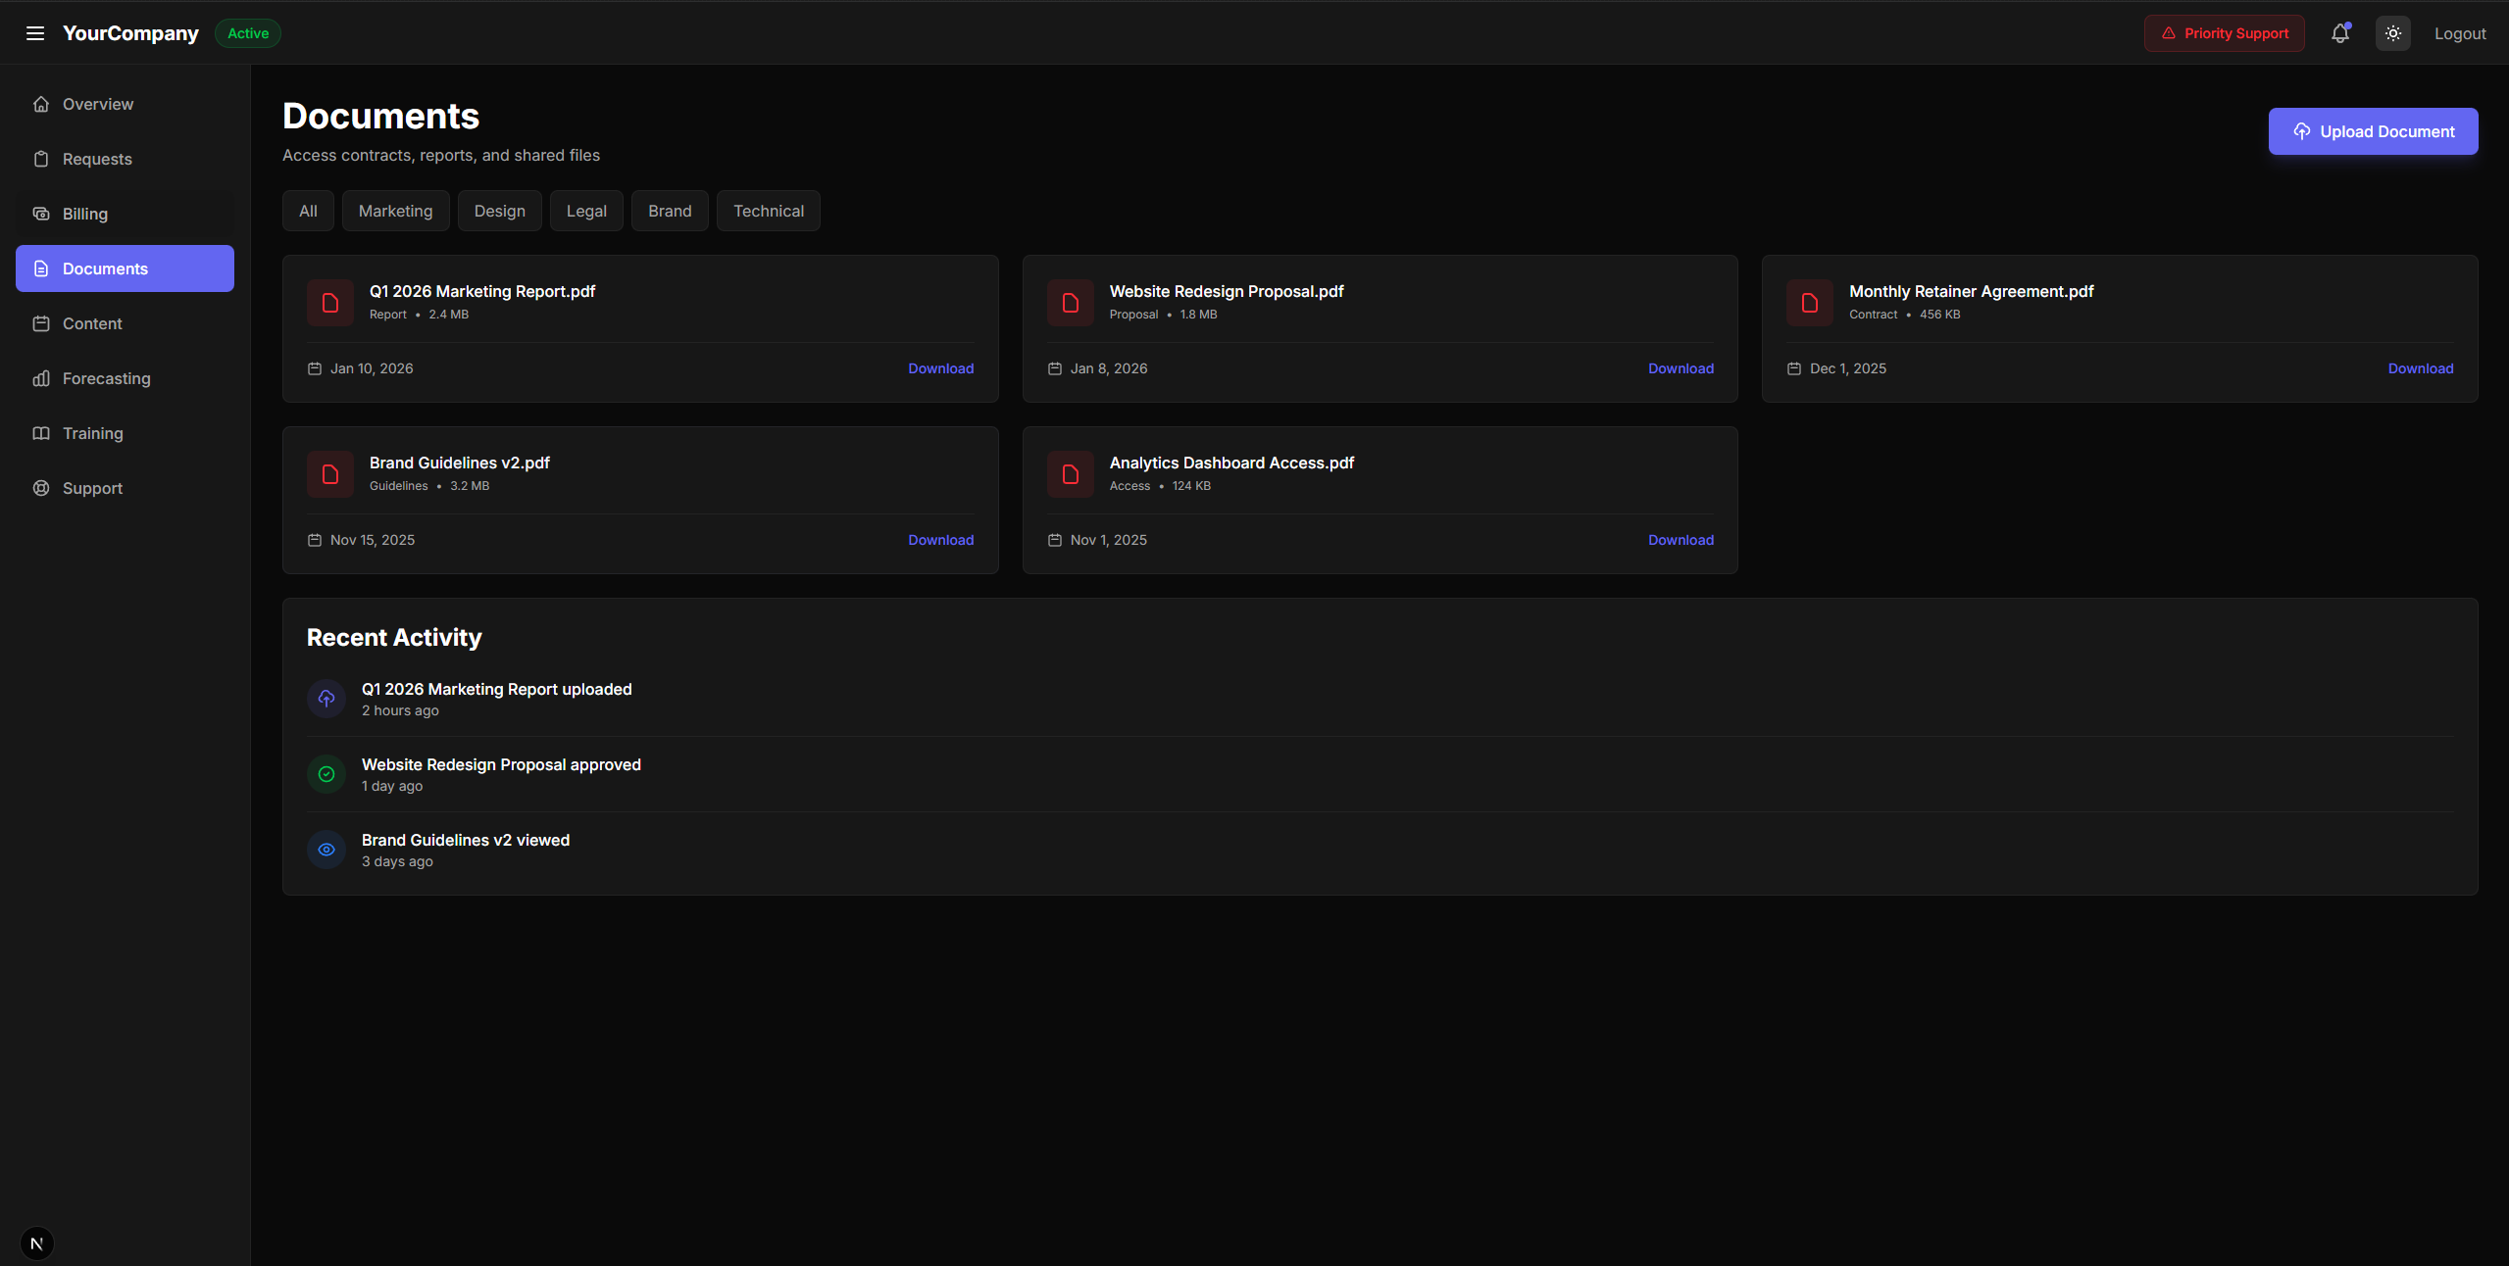Viewport: 2509px width, 1266px height.
Task: Open the notifications bell
Action: tap(2339, 33)
